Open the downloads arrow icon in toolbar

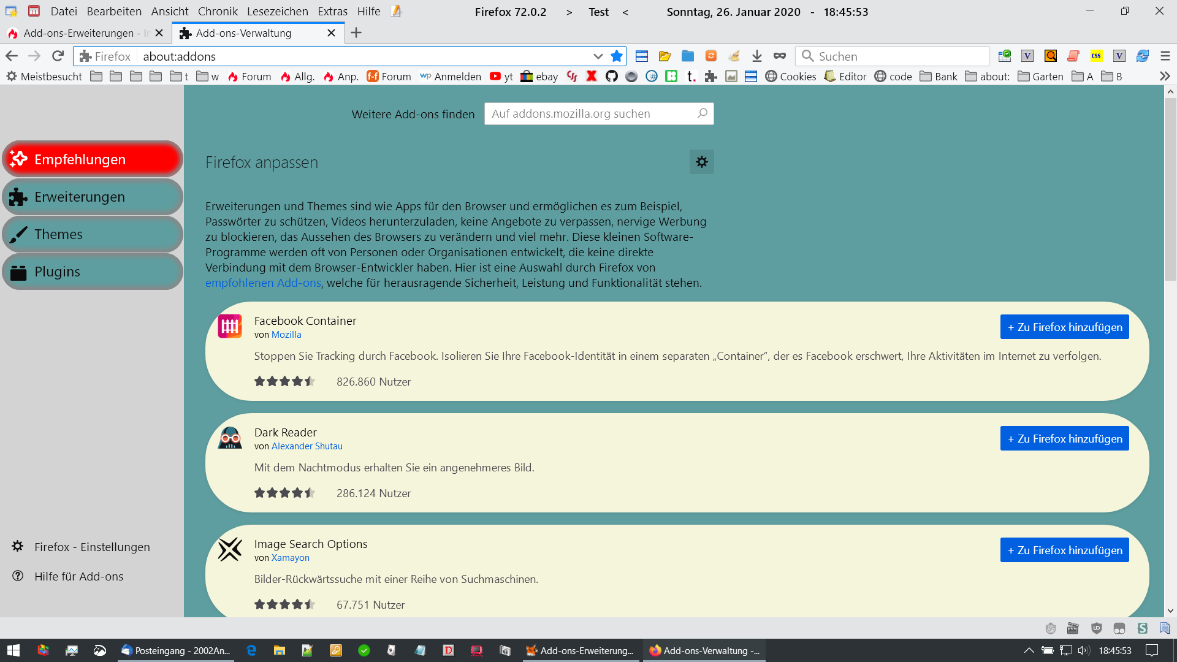click(756, 56)
